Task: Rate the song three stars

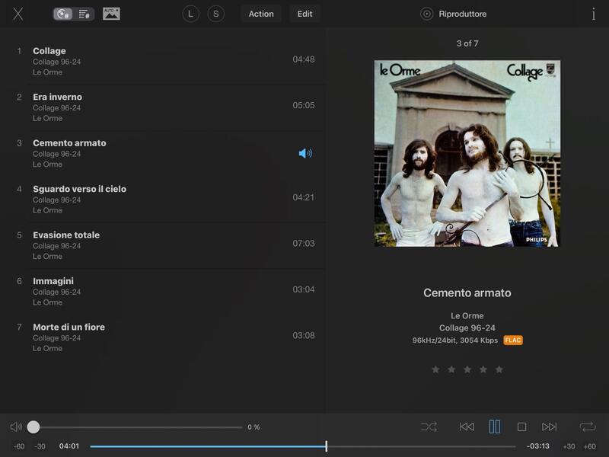Action: coord(467,369)
